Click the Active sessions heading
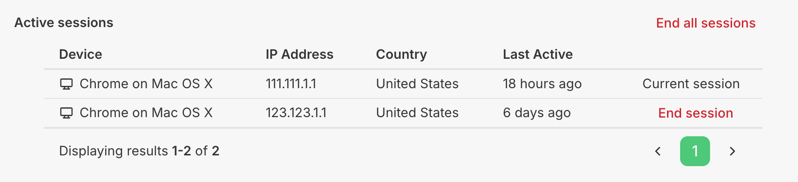This screenshot has height=182, width=798. [64, 22]
